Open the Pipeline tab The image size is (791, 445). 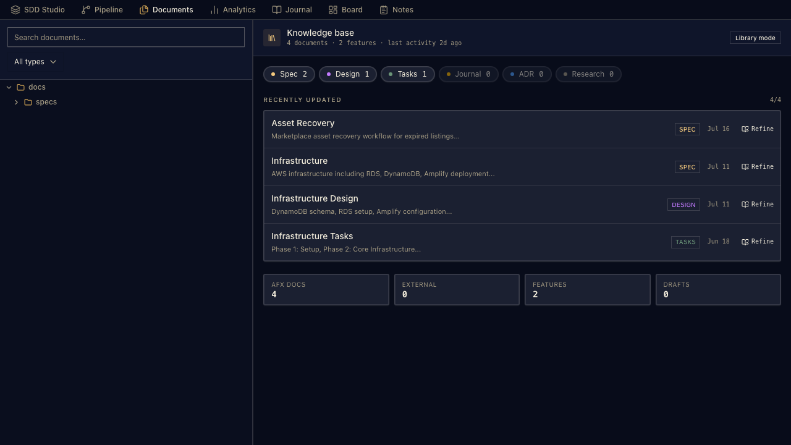coord(102,10)
